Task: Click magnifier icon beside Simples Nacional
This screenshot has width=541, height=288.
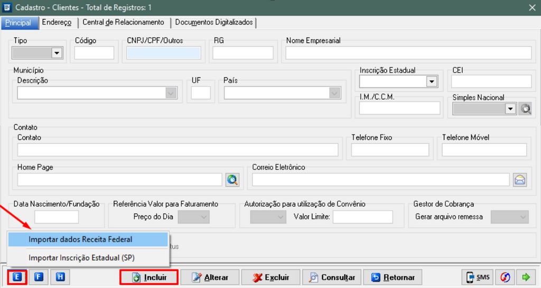Action: point(525,109)
